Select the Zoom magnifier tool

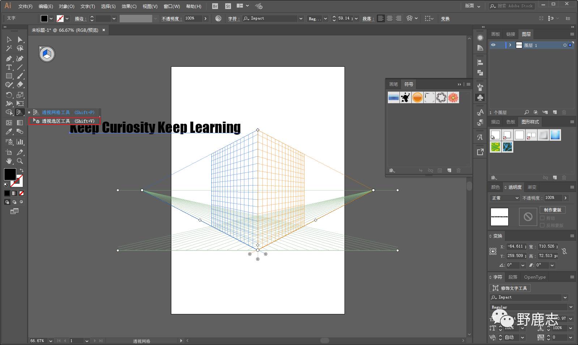(20, 161)
